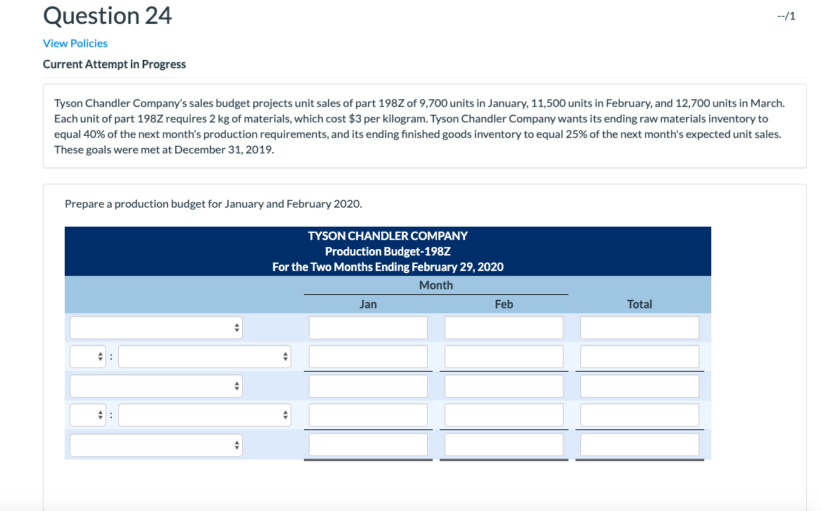821x511 pixels.
Task: Click the February input on first row
Action: pyautogui.click(x=504, y=327)
